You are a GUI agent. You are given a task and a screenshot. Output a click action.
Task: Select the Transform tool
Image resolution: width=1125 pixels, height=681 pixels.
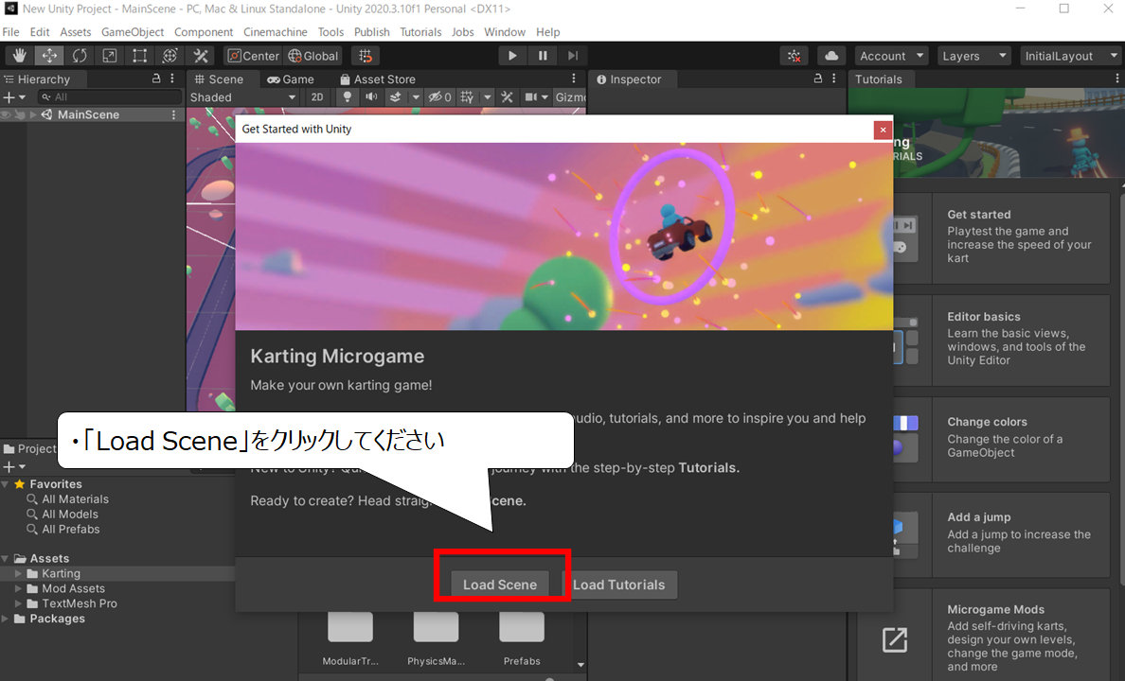click(170, 56)
